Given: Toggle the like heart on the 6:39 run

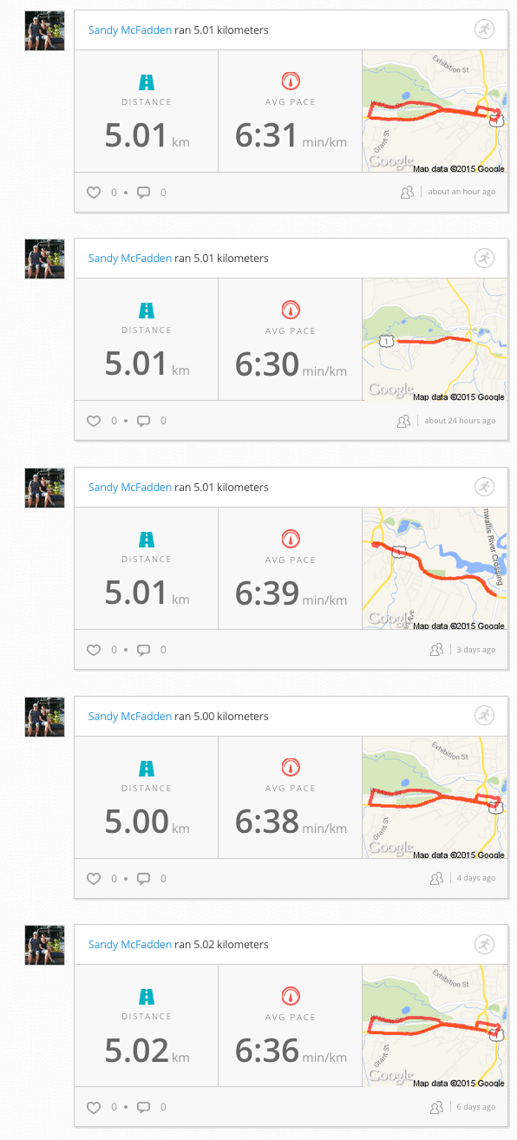Looking at the screenshot, I should pos(94,649).
